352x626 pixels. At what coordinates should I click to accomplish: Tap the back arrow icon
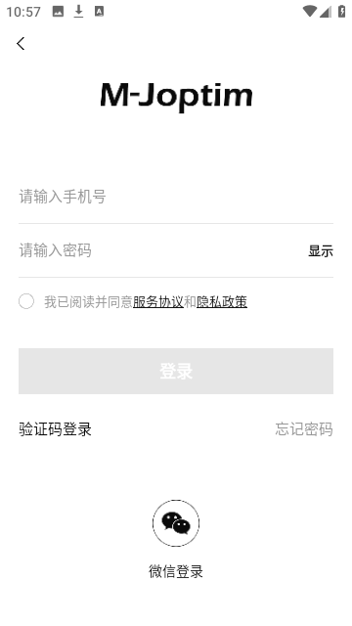(x=21, y=43)
